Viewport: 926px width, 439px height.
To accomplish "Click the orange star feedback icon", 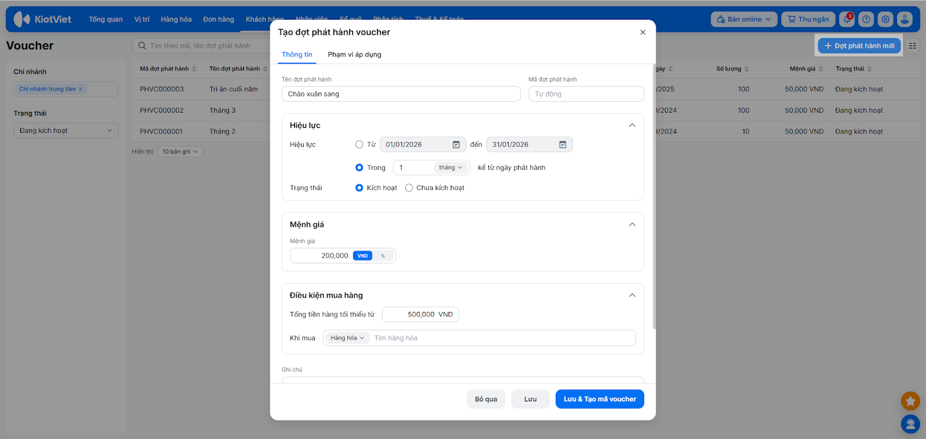I will pyautogui.click(x=910, y=401).
